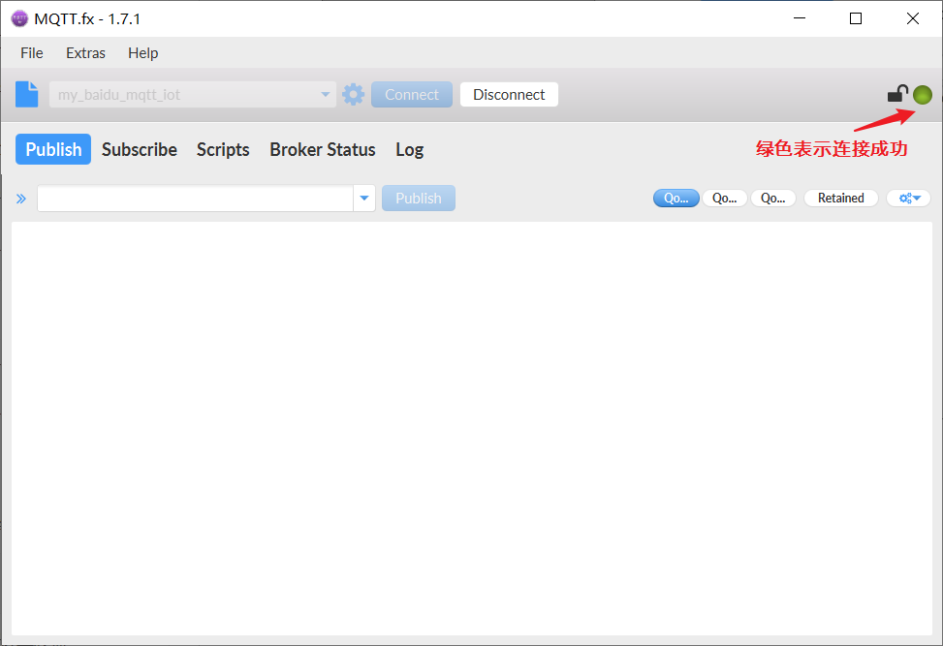Viewport: 943px width, 646px height.
Task: Open the publish options gears dropdown
Action: point(909,198)
